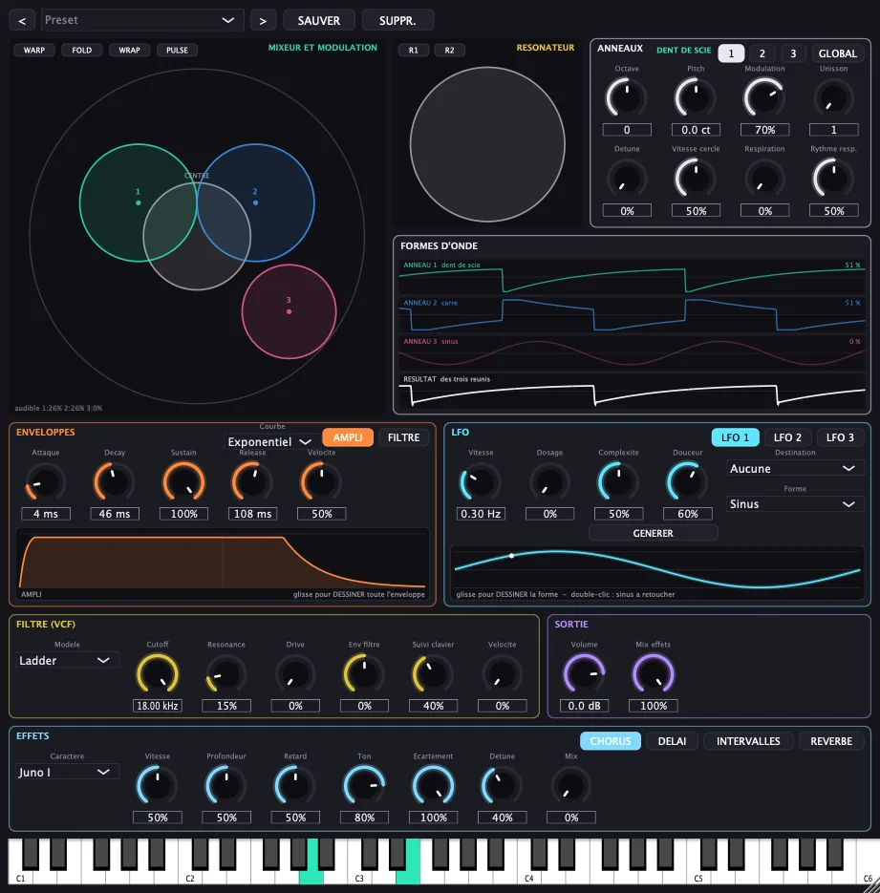Open the LFO Forme Sinus dropdown
This screenshot has height=893, width=880.
pos(795,504)
